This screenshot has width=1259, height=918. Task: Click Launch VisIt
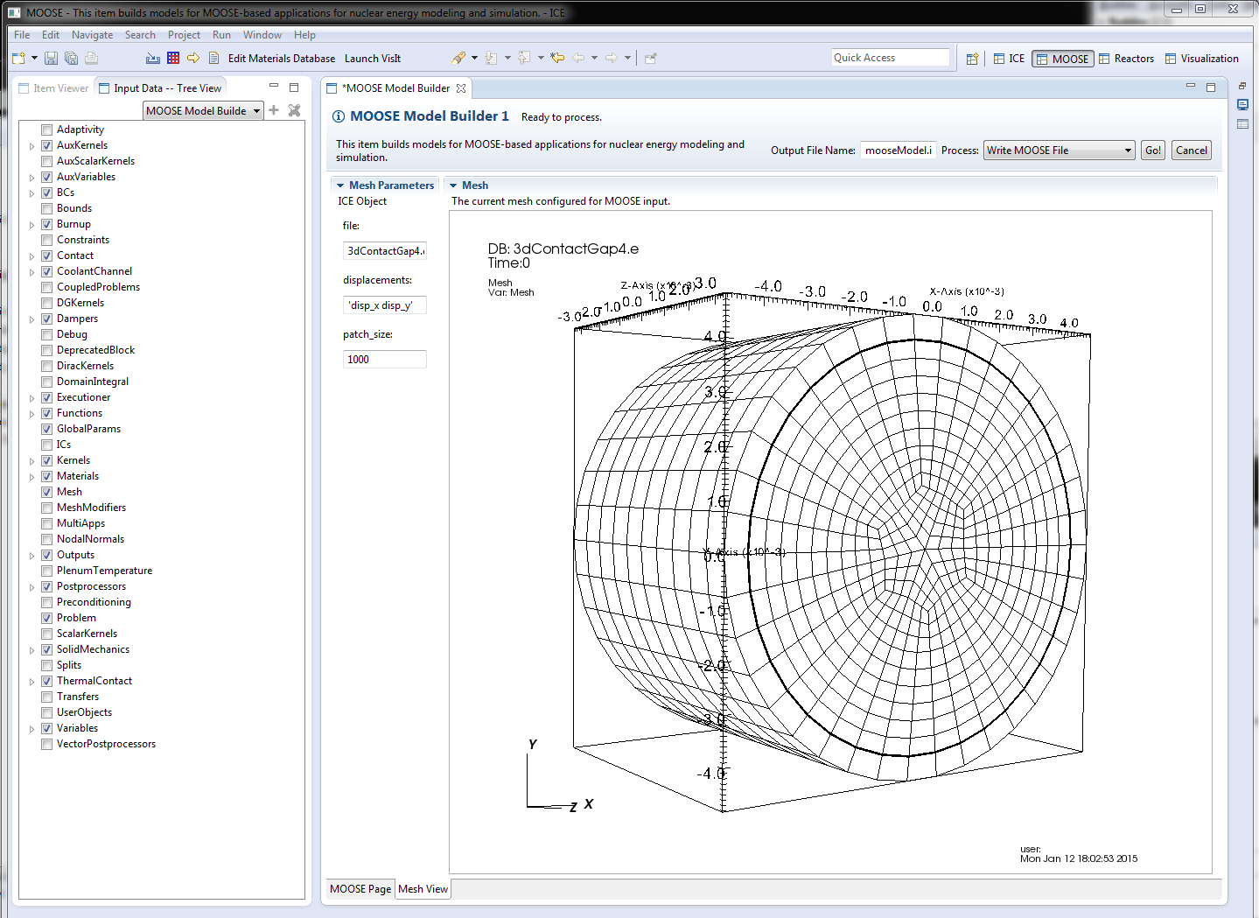coord(373,59)
